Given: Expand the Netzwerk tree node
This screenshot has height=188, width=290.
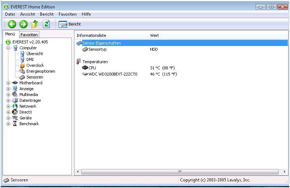Looking at the screenshot, I should pos(8,107).
